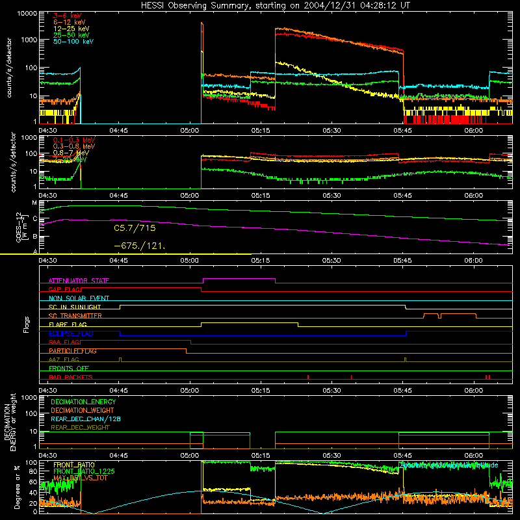This screenshot has height=520, width=520.
Task: Click the -675./121. position annotation
Action: pyautogui.click(x=139, y=246)
